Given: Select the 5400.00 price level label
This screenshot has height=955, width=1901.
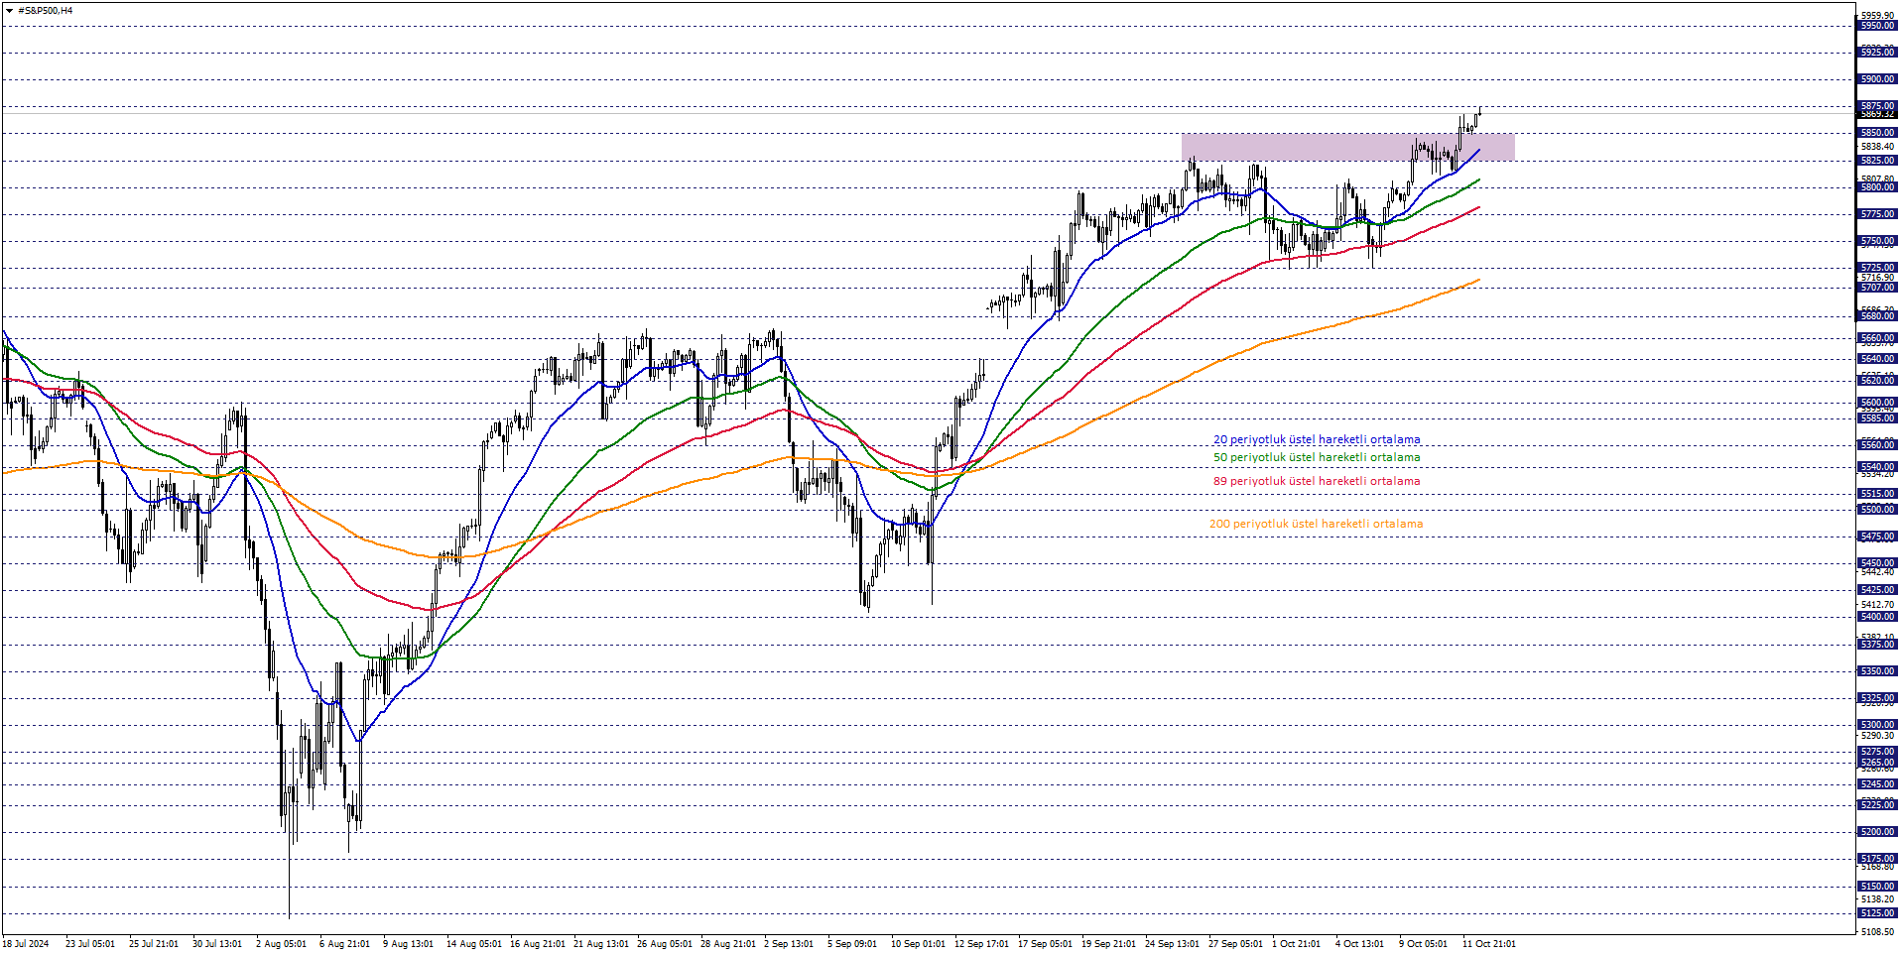Looking at the screenshot, I should coord(1876,617).
